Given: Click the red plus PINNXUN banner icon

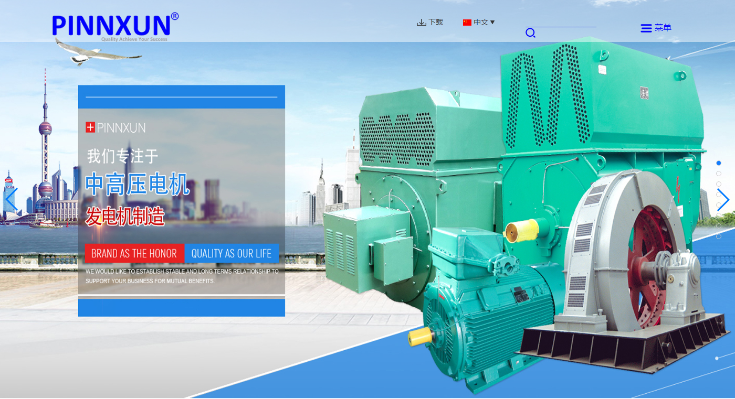Looking at the screenshot, I should point(90,127).
